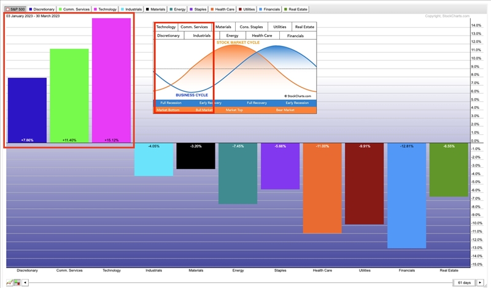
Task: Click the right arrow after 61 days handle
Action: 479,282
